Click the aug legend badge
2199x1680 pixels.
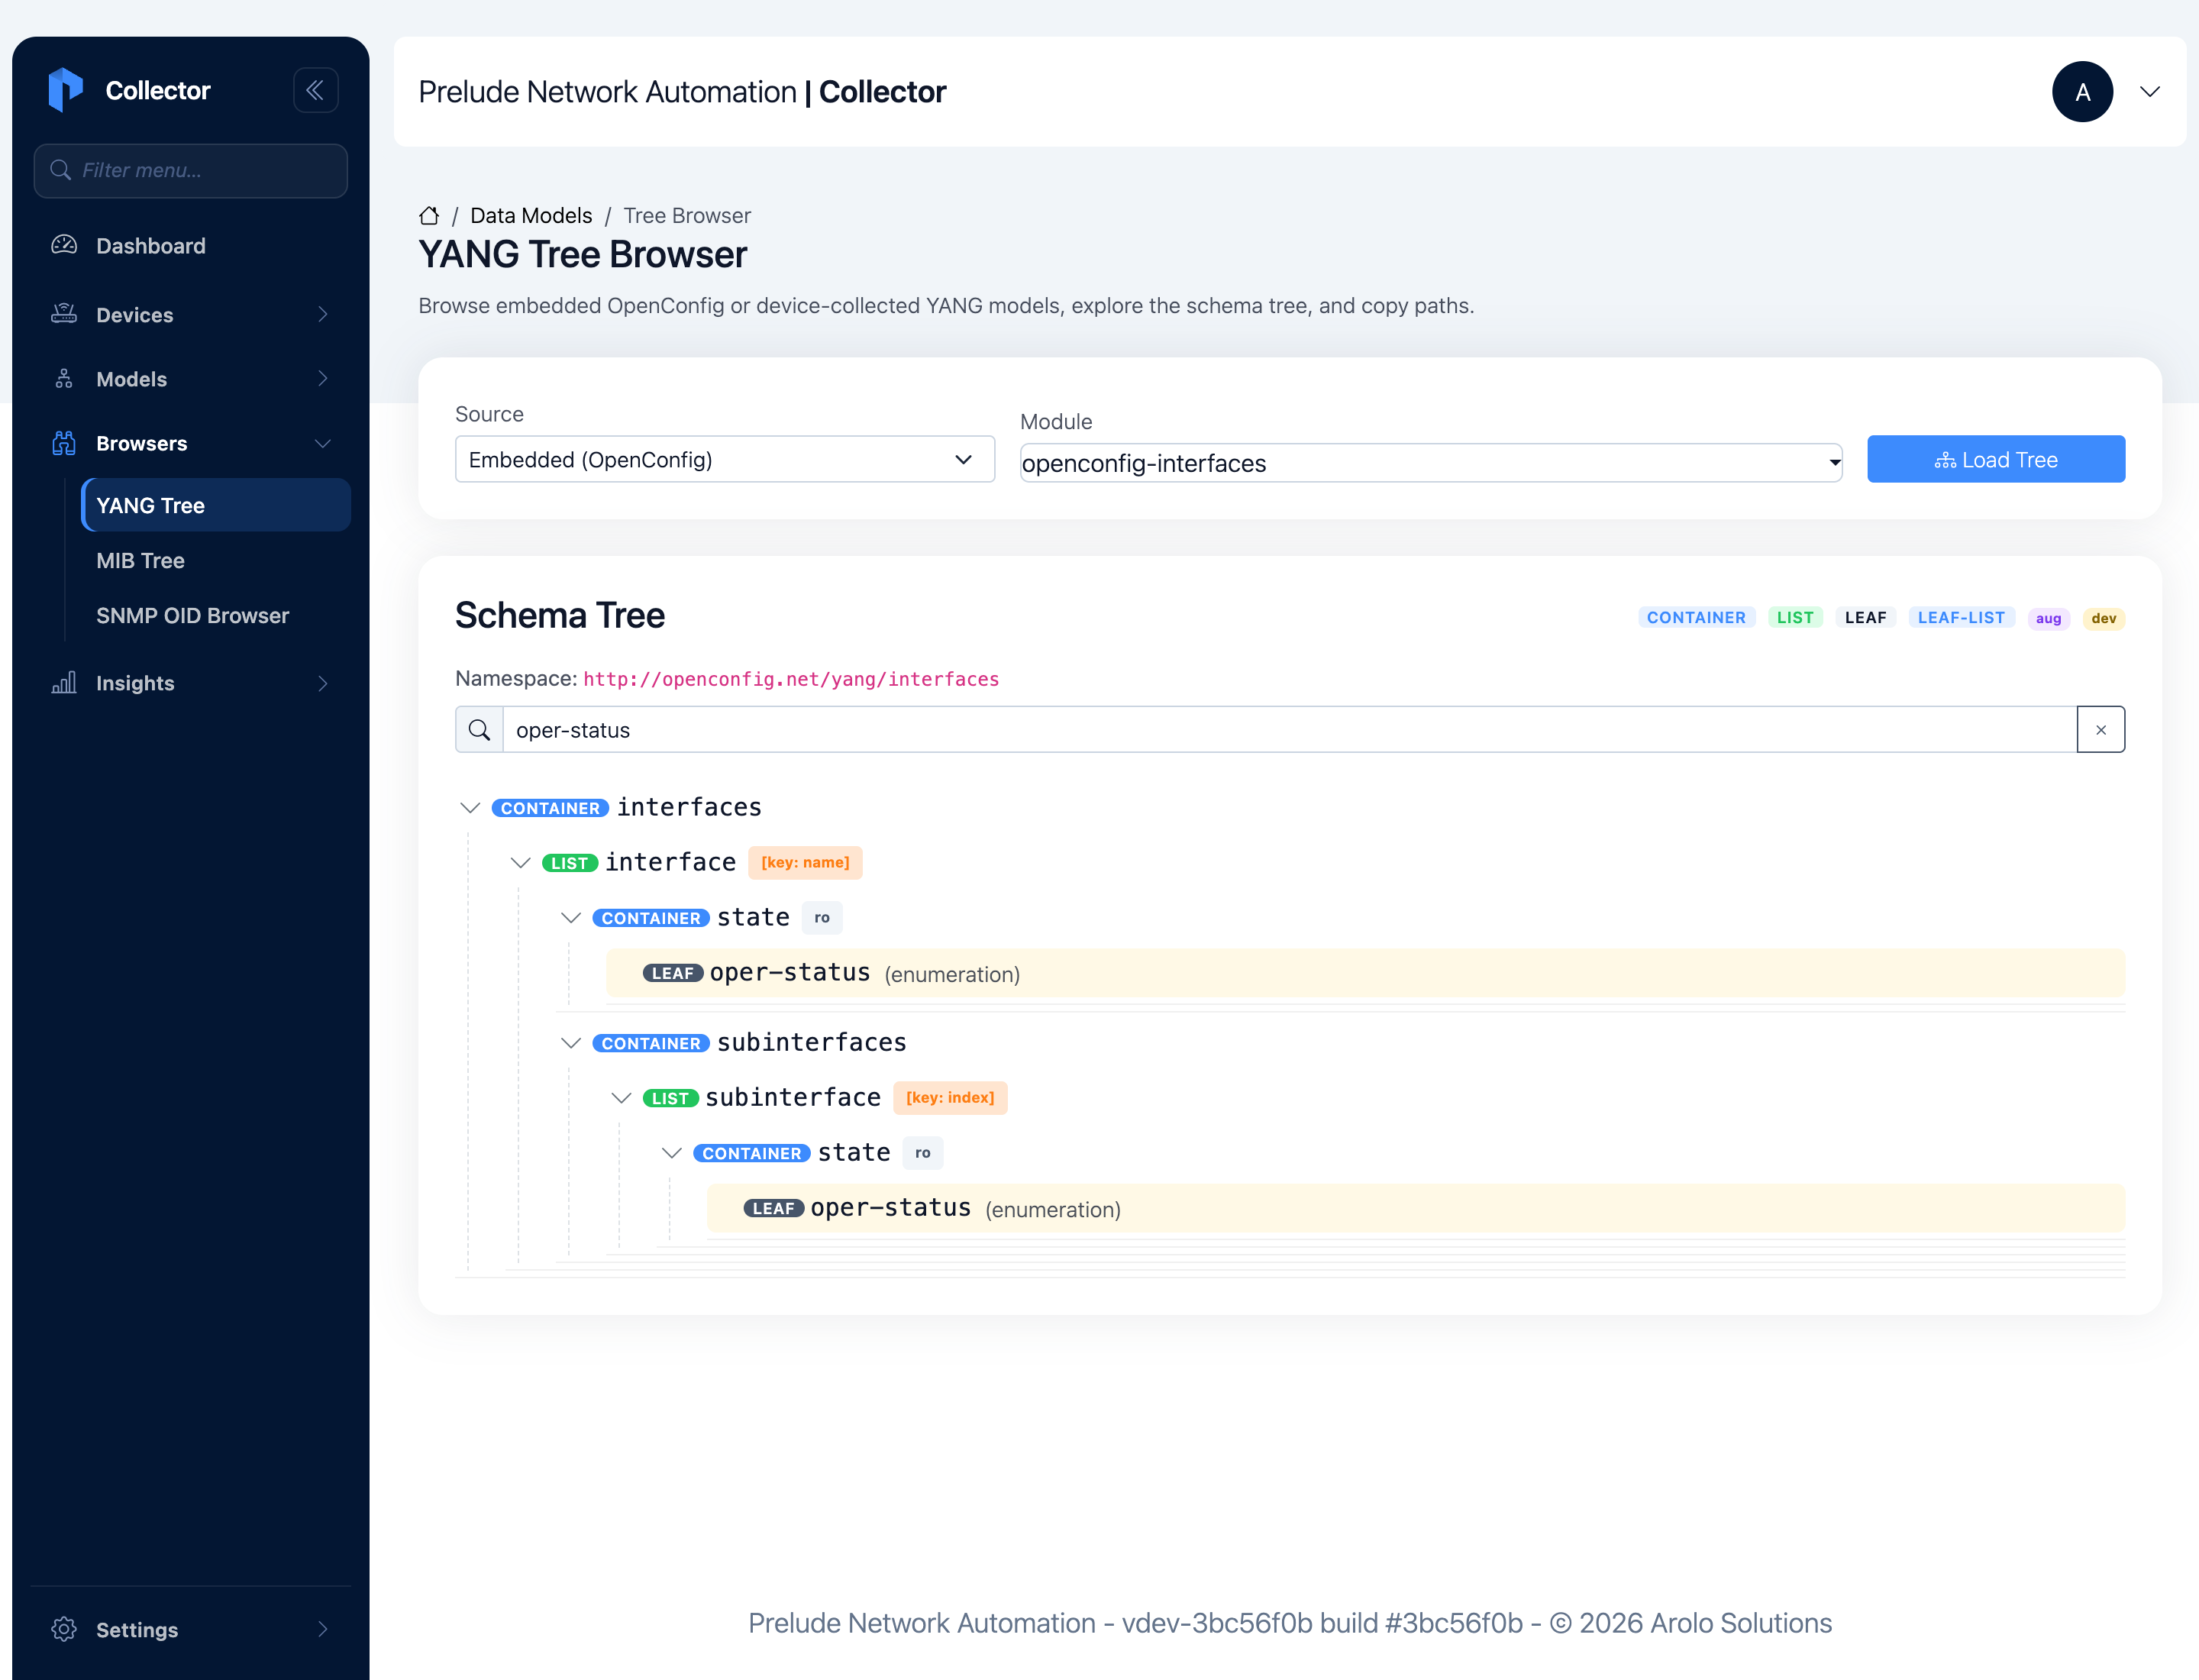tap(2048, 618)
